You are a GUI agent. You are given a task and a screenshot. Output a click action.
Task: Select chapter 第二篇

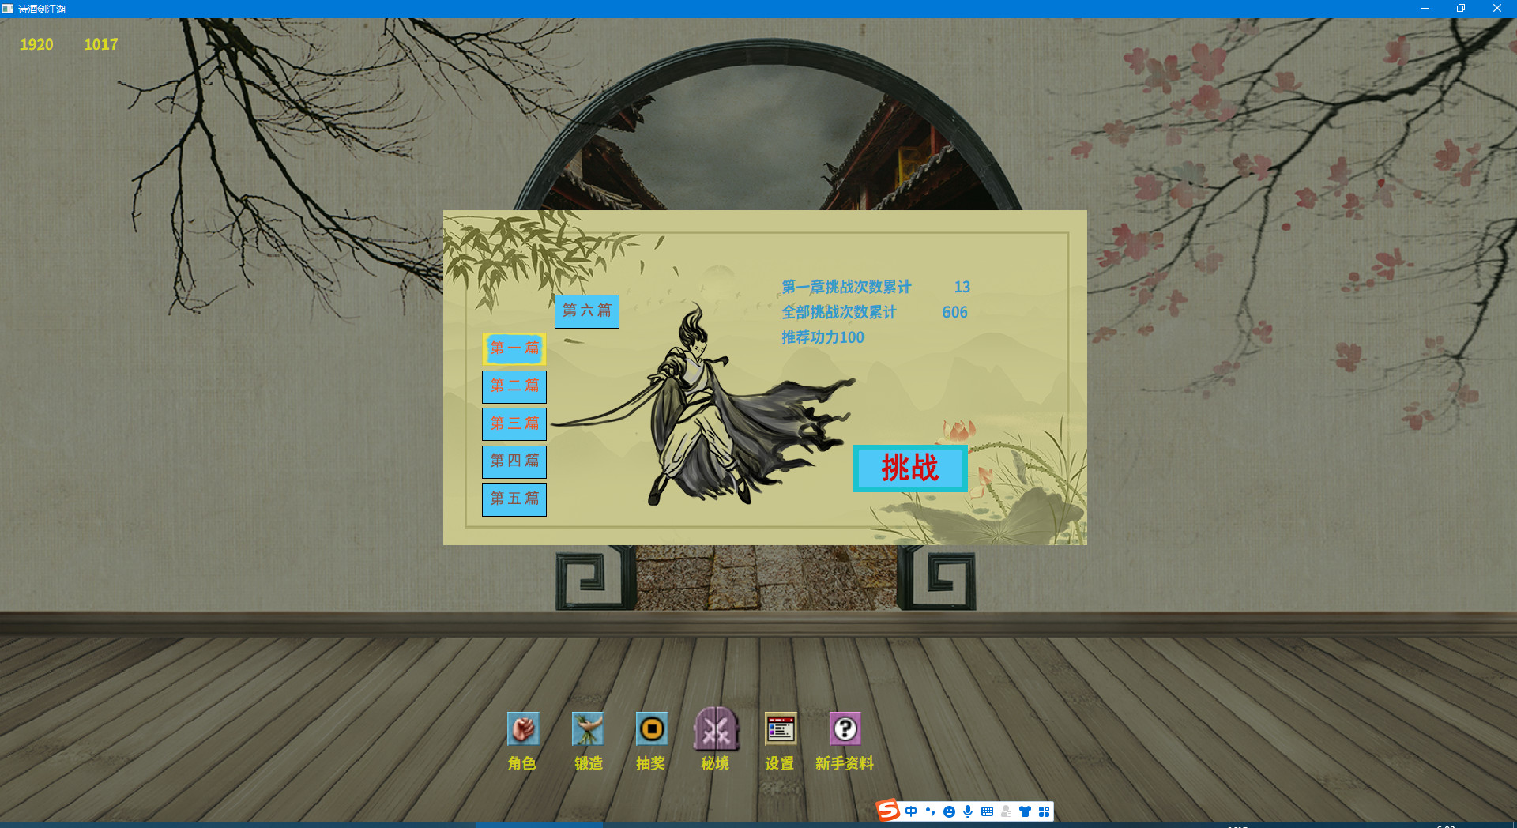pyautogui.click(x=514, y=386)
